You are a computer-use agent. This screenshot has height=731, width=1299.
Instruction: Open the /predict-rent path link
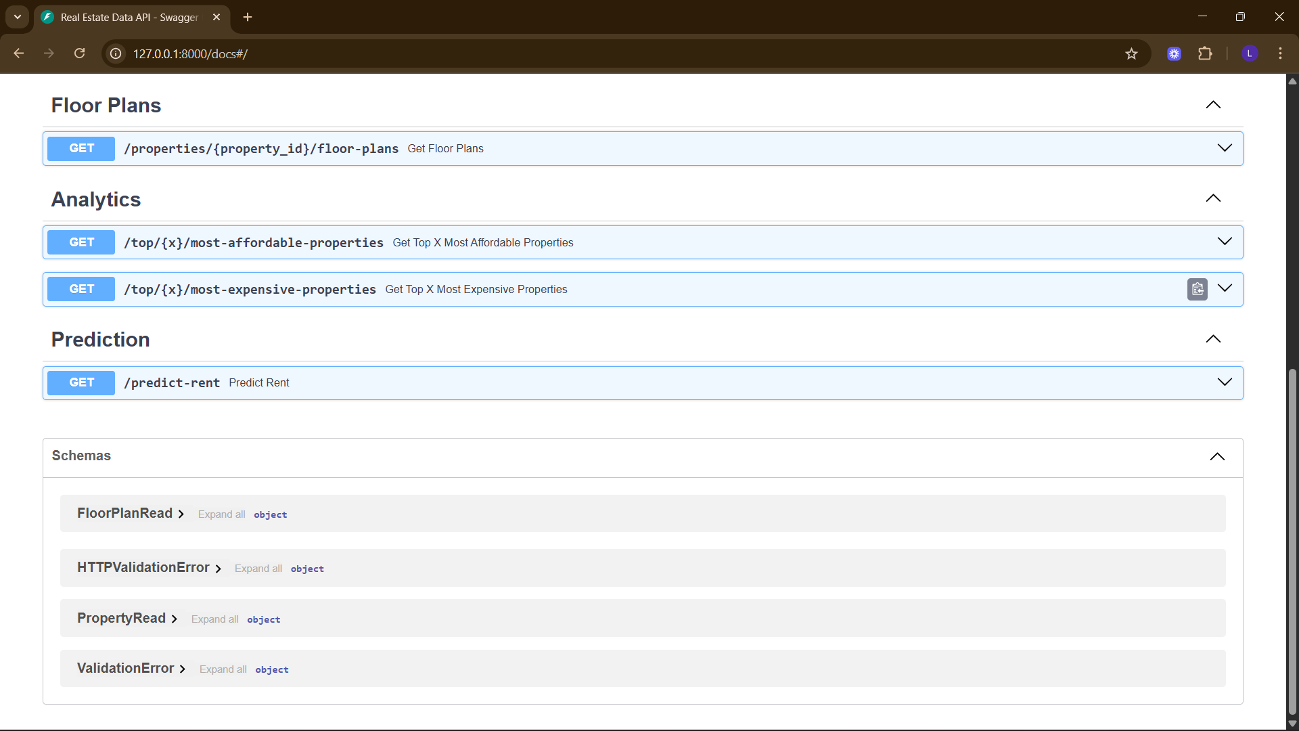pyautogui.click(x=172, y=382)
